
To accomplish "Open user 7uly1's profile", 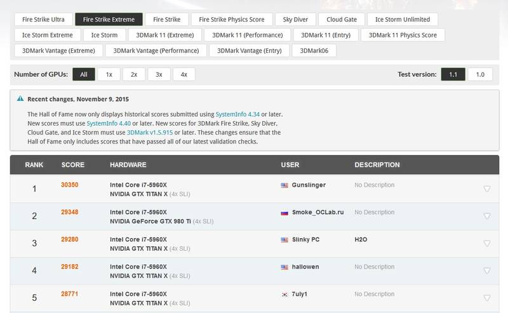I will click(x=299, y=294).
